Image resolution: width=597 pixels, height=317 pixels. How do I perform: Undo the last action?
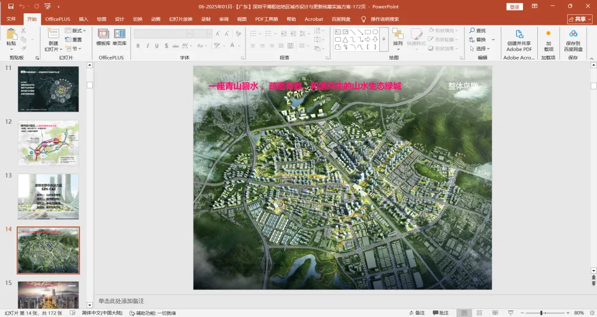(x=22, y=7)
